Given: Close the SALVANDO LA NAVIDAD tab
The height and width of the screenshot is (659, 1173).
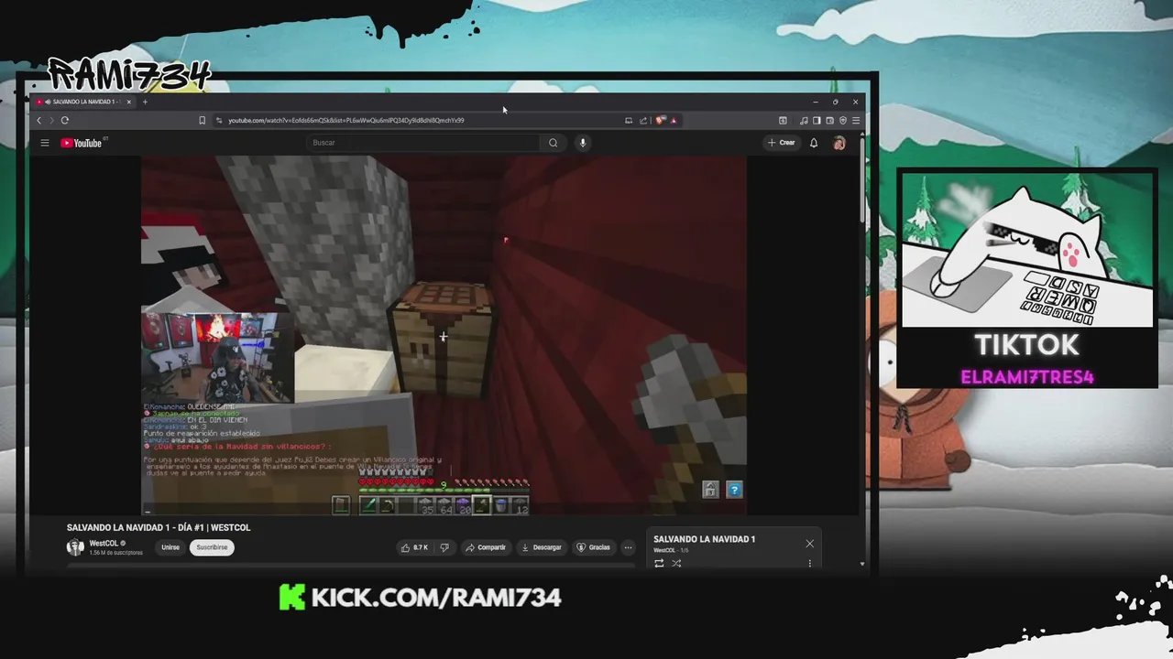Looking at the screenshot, I should pyautogui.click(x=128, y=102).
